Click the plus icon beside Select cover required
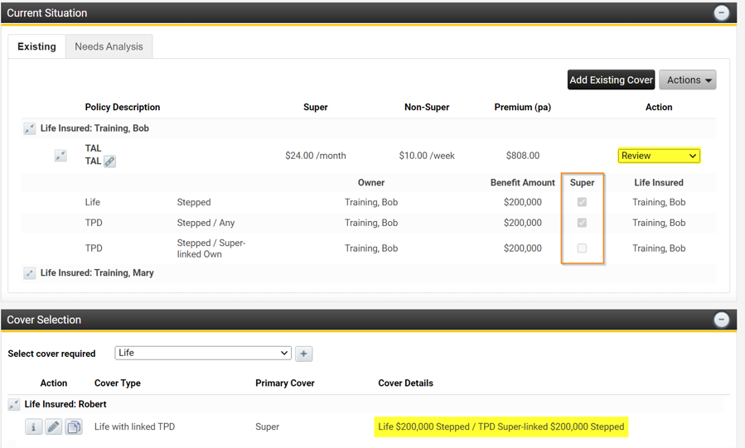 304,354
